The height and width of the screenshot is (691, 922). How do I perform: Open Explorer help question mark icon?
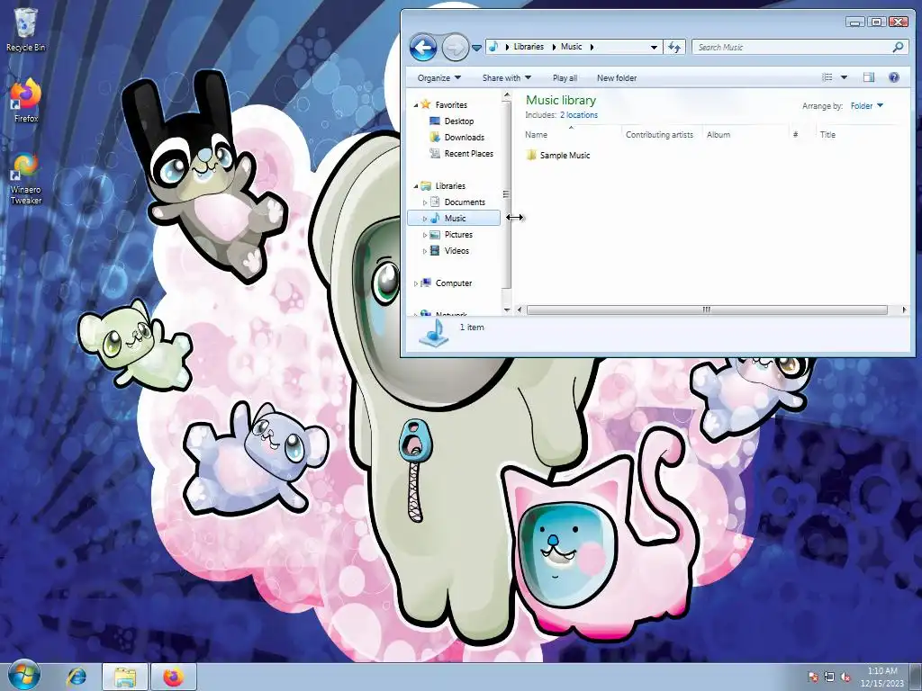coord(894,77)
